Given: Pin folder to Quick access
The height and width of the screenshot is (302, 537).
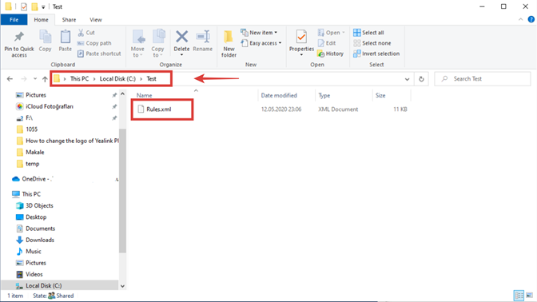Looking at the screenshot, I should (x=19, y=44).
